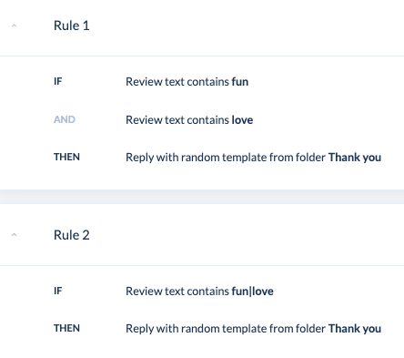Collapse Rule 2 using its chevron
Image resolution: width=404 pixels, height=358 pixels.
coord(14,235)
